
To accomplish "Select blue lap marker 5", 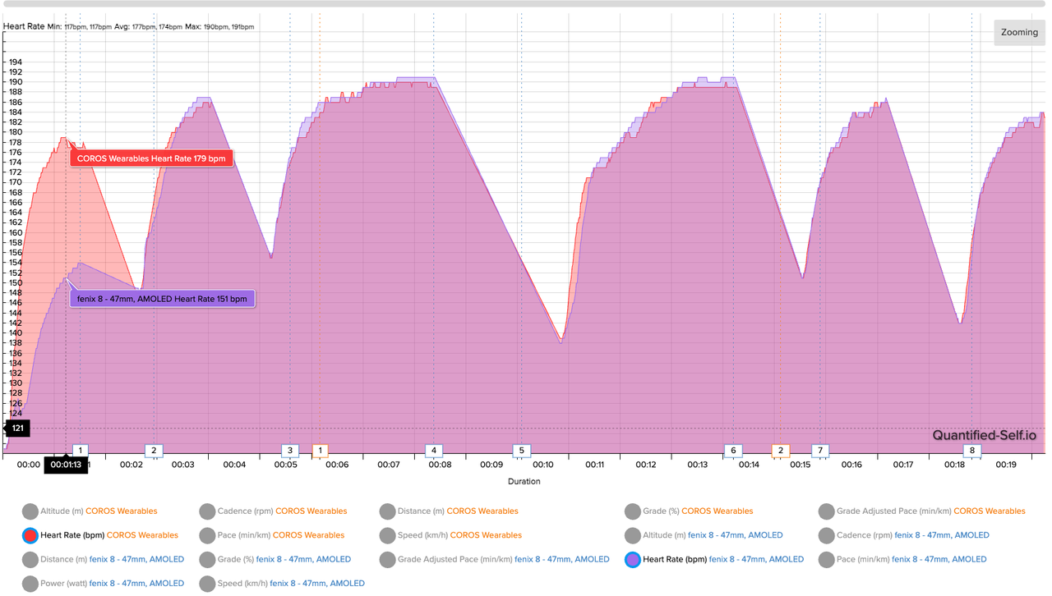I will coord(521,450).
